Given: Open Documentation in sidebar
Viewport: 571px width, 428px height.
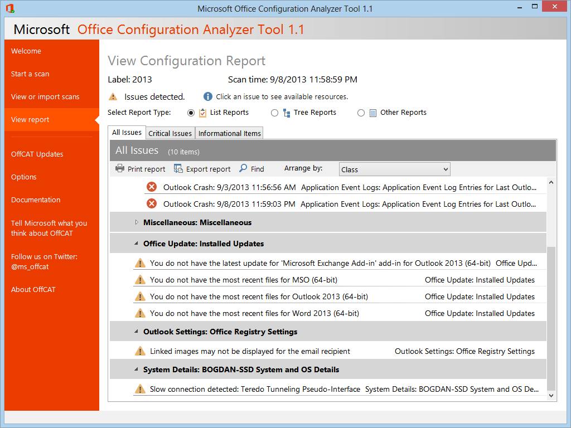Looking at the screenshot, I should point(36,200).
